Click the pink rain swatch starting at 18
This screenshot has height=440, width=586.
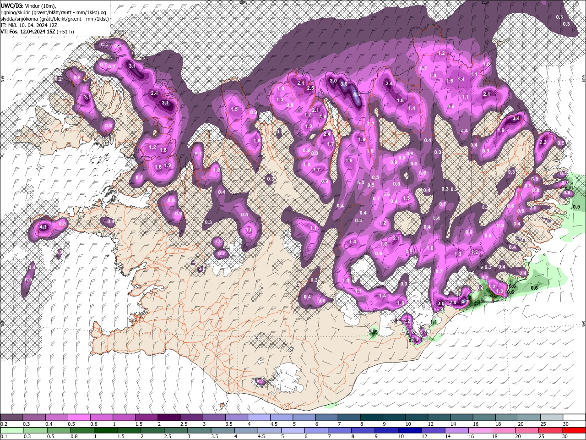click(504, 430)
